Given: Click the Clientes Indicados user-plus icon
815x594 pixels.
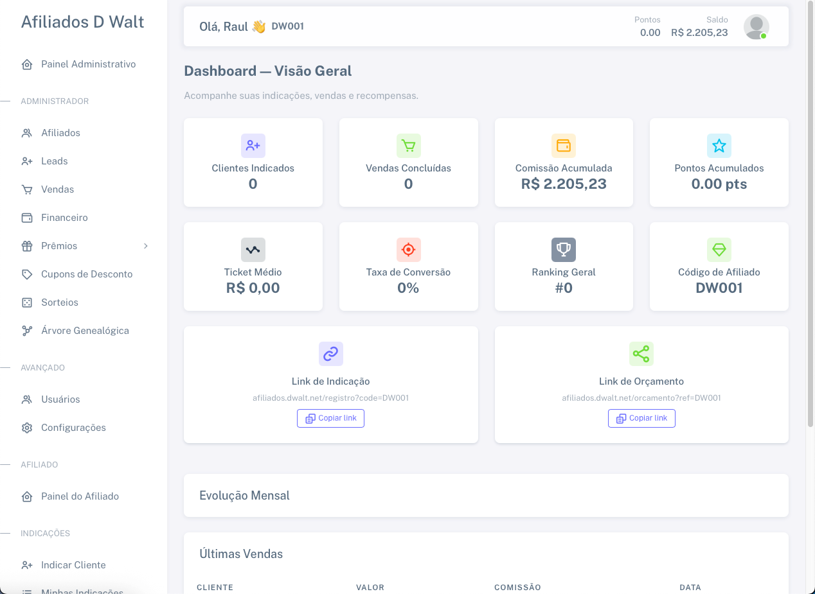Looking at the screenshot, I should (253, 146).
